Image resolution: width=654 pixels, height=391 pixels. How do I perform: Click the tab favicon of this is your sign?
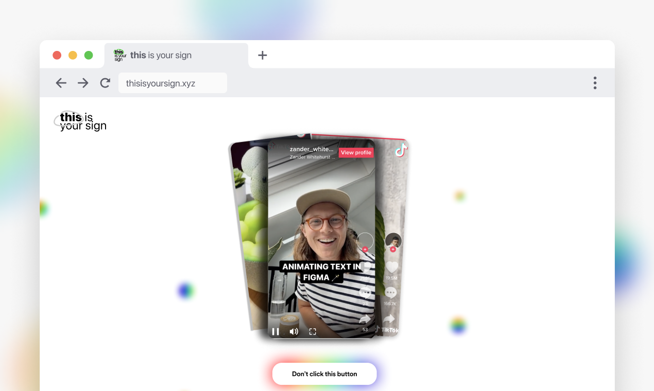(x=120, y=55)
